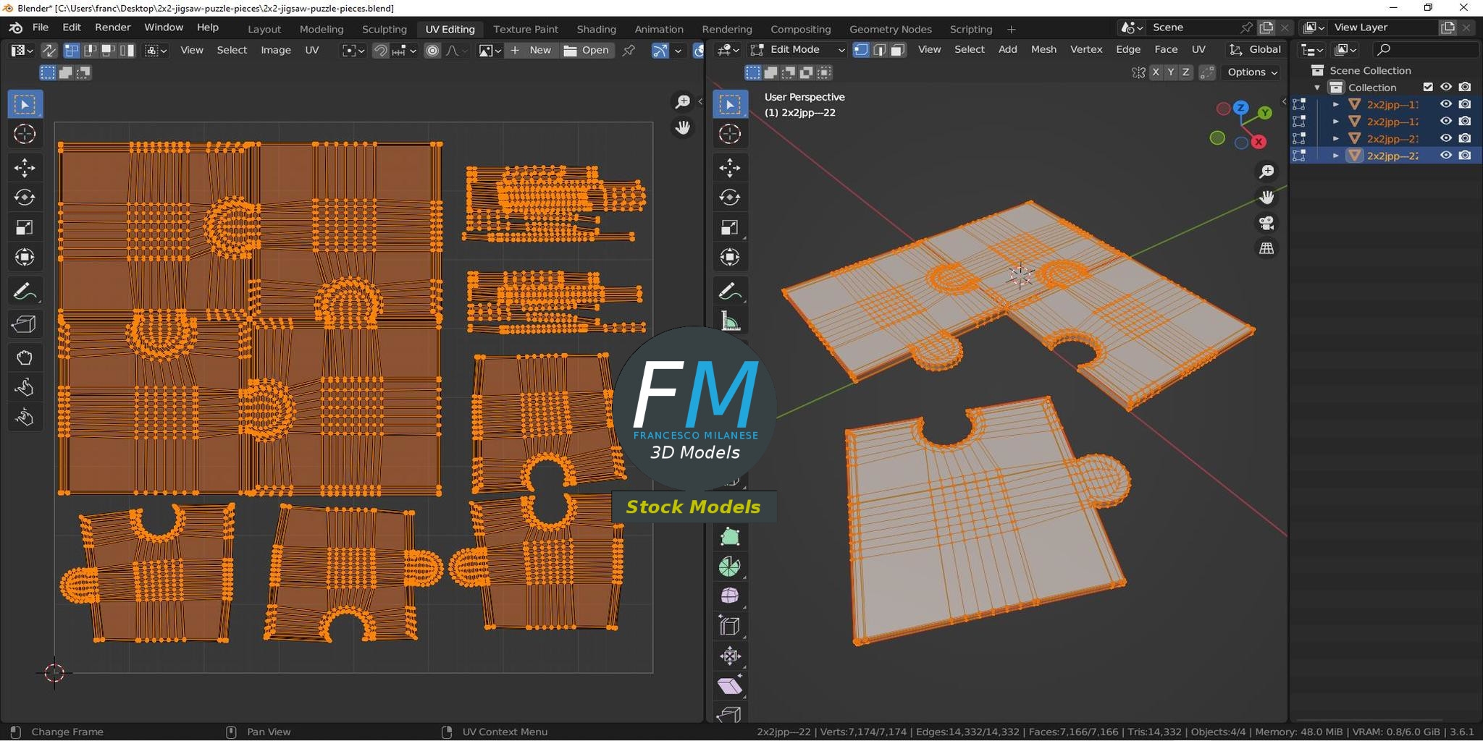Screen dimensions: 1483x741
Task: Switch to orthographic grid view icon
Action: 1266,248
